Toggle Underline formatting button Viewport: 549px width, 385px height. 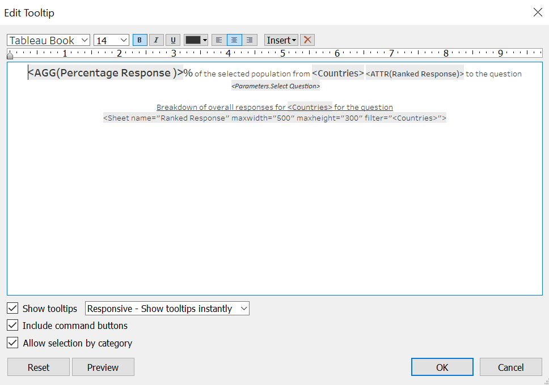click(x=173, y=40)
